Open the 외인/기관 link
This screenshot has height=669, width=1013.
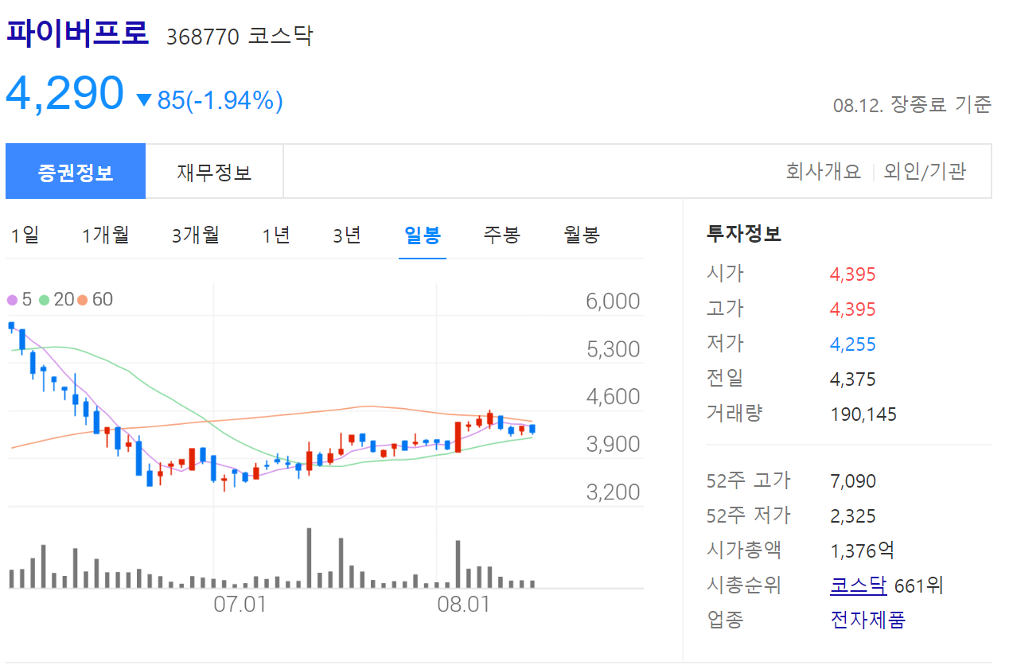[925, 171]
